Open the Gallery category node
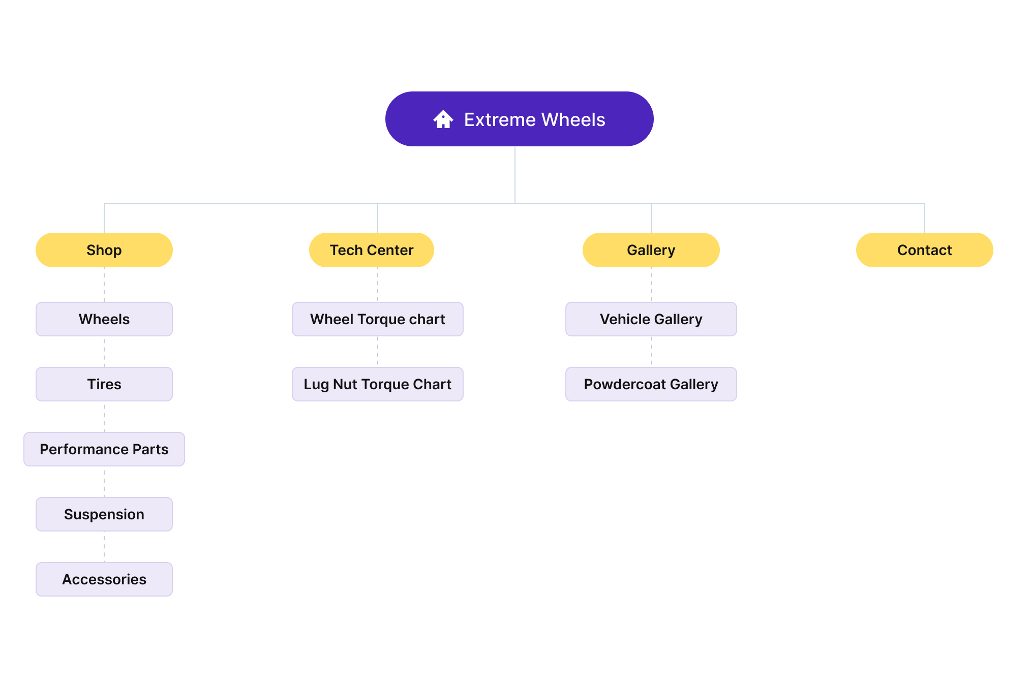 pos(651,250)
